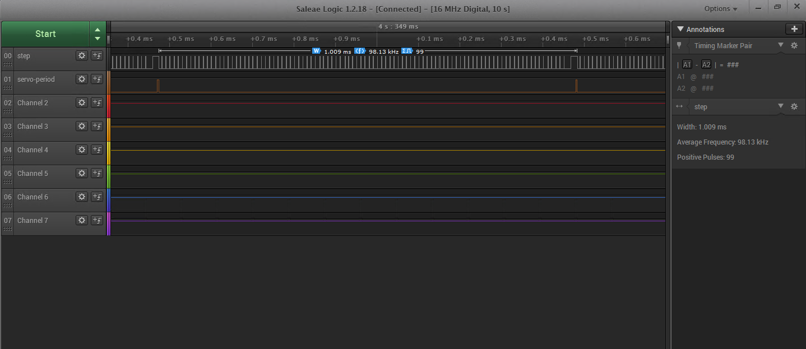
Task: Add new annotation with plus button
Action: (794, 29)
